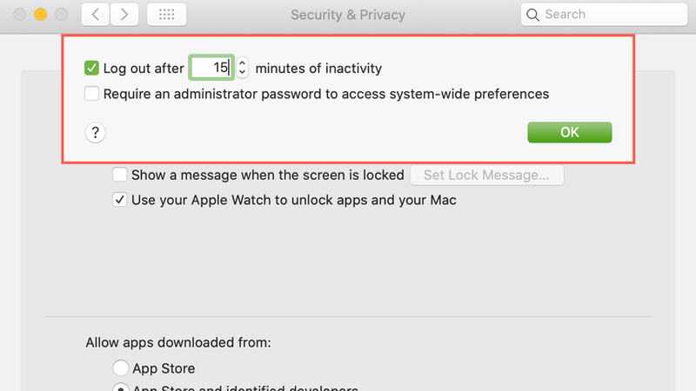The height and width of the screenshot is (391, 696).
Task: Close the Security & Privacy window
Action: [x=20, y=15]
